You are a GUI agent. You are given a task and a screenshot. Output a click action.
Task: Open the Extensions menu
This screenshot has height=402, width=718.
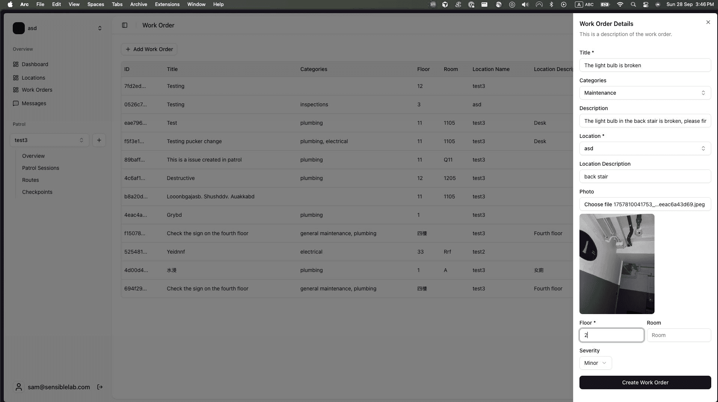(x=167, y=4)
